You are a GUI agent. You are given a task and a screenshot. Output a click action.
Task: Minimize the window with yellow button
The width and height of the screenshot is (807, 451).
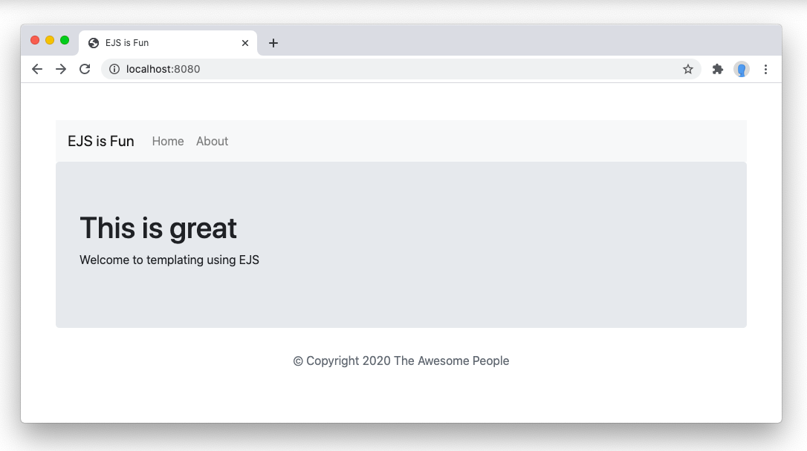[x=50, y=40]
